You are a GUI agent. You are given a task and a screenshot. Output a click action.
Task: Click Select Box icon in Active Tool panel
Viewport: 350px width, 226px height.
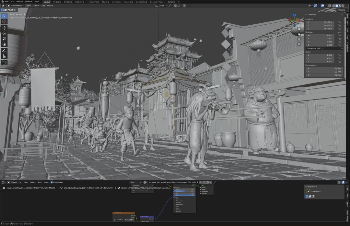tap(308, 191)
